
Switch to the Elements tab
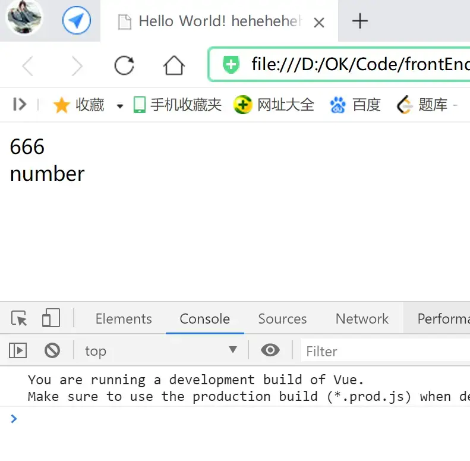coord(124,319)
